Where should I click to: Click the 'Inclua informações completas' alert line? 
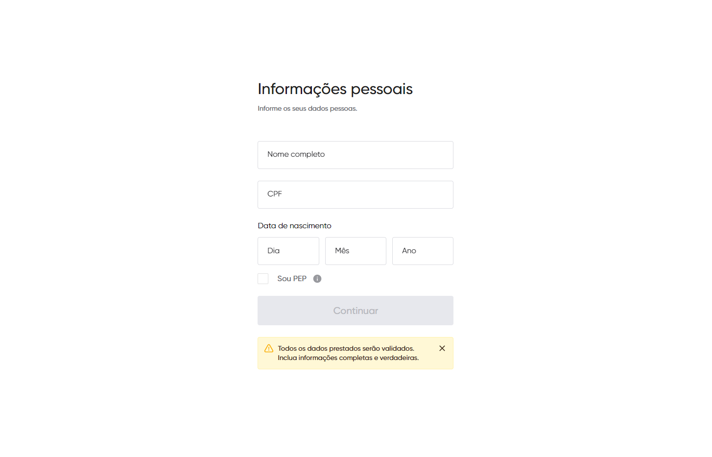click(x=348, y=358)
